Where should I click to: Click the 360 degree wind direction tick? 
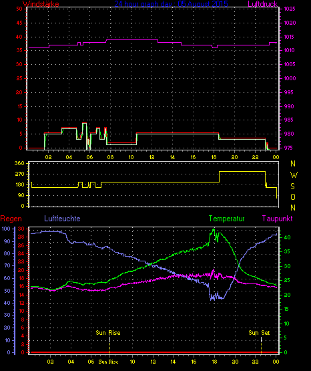[19, 163]
